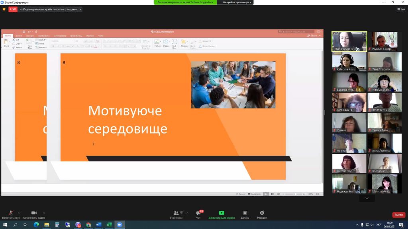The height and width of the screenshot is (229, 408).
Task: Select Kateryna Kos video thumbnail
Action: [349, 62]
